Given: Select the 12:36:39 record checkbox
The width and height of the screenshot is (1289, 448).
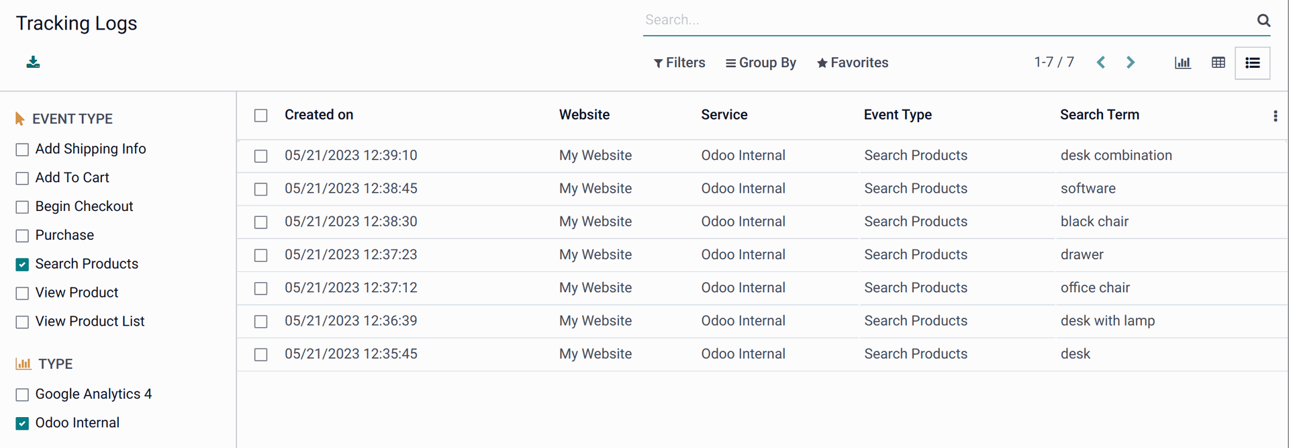Looking at the screenshot, I should tap(261, 322).
